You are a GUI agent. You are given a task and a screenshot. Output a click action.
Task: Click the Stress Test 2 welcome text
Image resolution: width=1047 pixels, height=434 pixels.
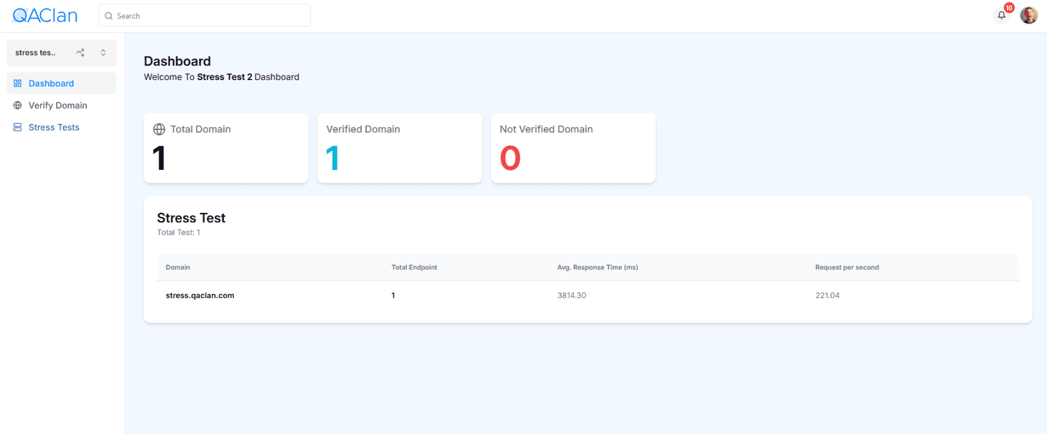click(x=225, y=77)
